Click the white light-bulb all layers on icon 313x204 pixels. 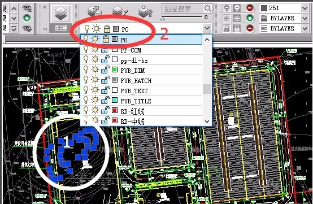(x=237, y=8)
